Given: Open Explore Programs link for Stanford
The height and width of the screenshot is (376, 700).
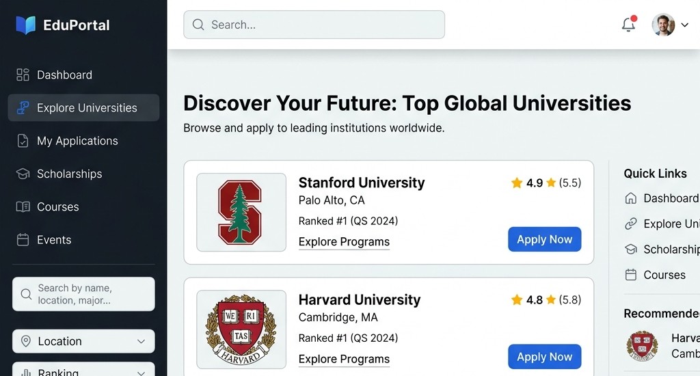Looking at the screenshot, I should [x=345, y=241].
